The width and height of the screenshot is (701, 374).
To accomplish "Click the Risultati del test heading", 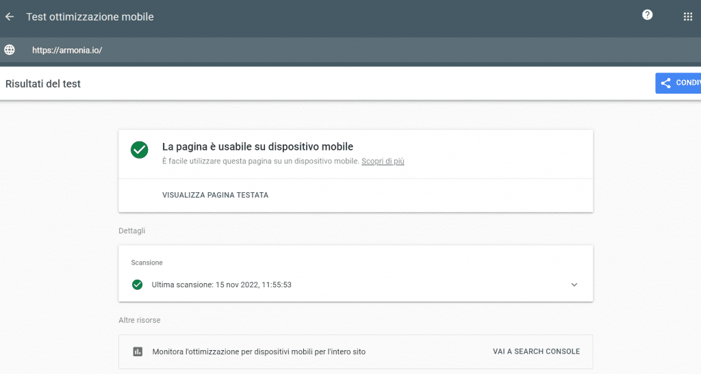I will pyautogui.click(x=43, y=84).
